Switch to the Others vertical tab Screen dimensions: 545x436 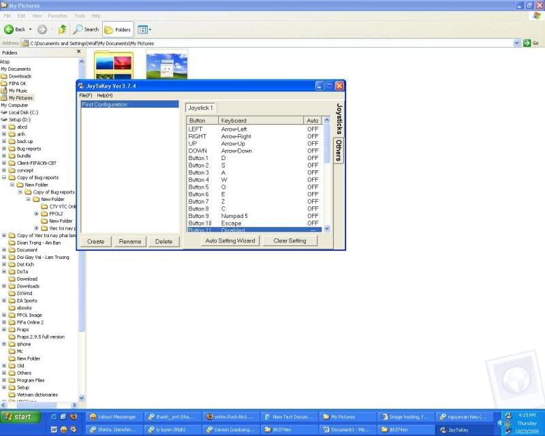pyautogui.click(x=337, y=151)
